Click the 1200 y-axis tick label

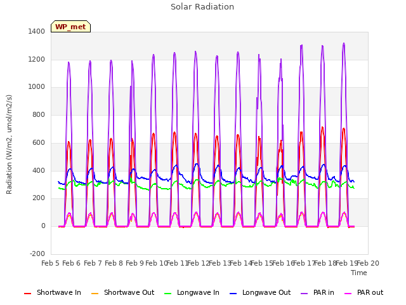[37, 59]
